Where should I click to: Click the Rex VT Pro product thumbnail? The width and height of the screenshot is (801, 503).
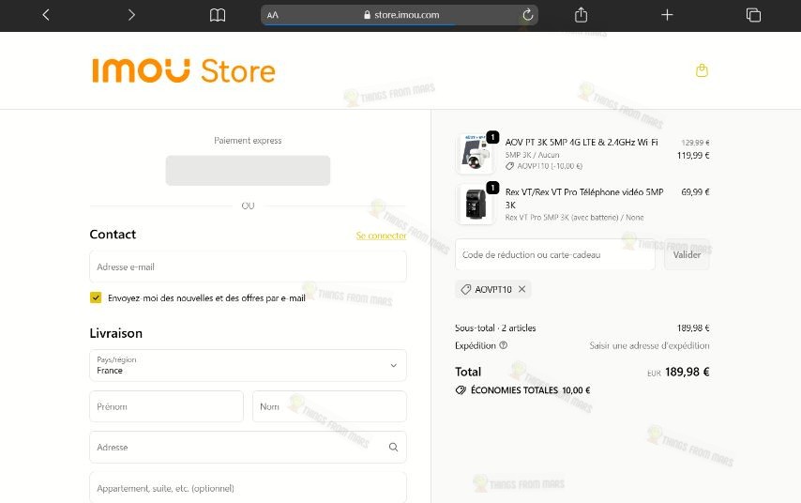tap(476, 204)
